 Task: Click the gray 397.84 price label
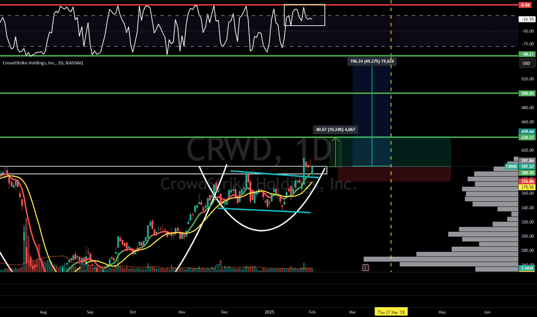tap(527, 161)
